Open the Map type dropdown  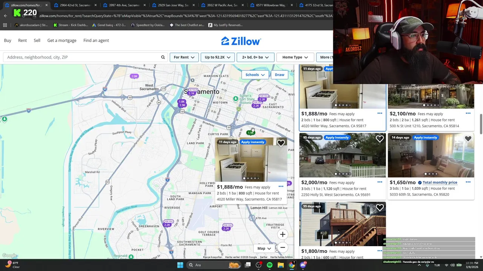pos(264,248)
